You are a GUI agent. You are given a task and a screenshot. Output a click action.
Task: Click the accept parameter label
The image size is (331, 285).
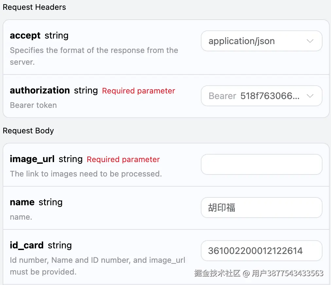[x=25, y=35]
